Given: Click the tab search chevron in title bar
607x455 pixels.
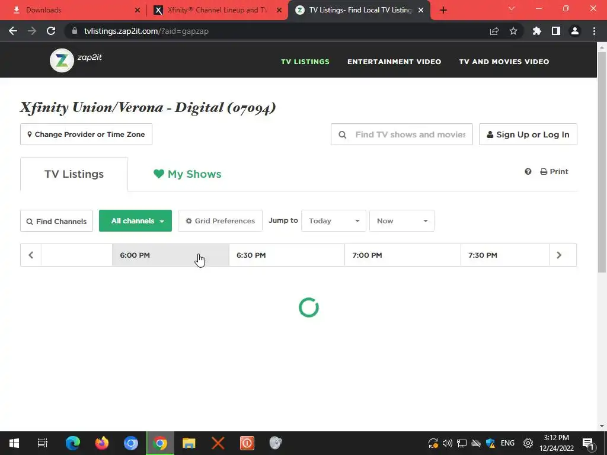Looking at the screenshot, I should 512,8.
